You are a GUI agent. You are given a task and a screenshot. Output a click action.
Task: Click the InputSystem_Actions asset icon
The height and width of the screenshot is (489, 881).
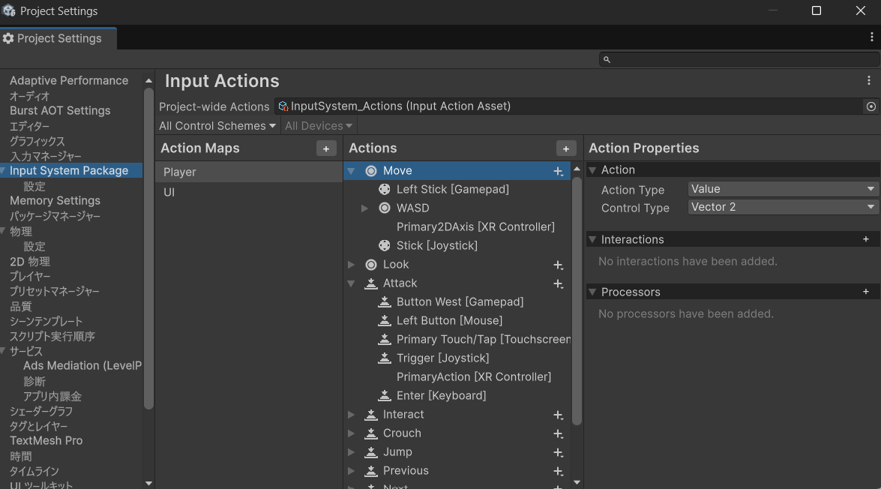click(283, 106)
